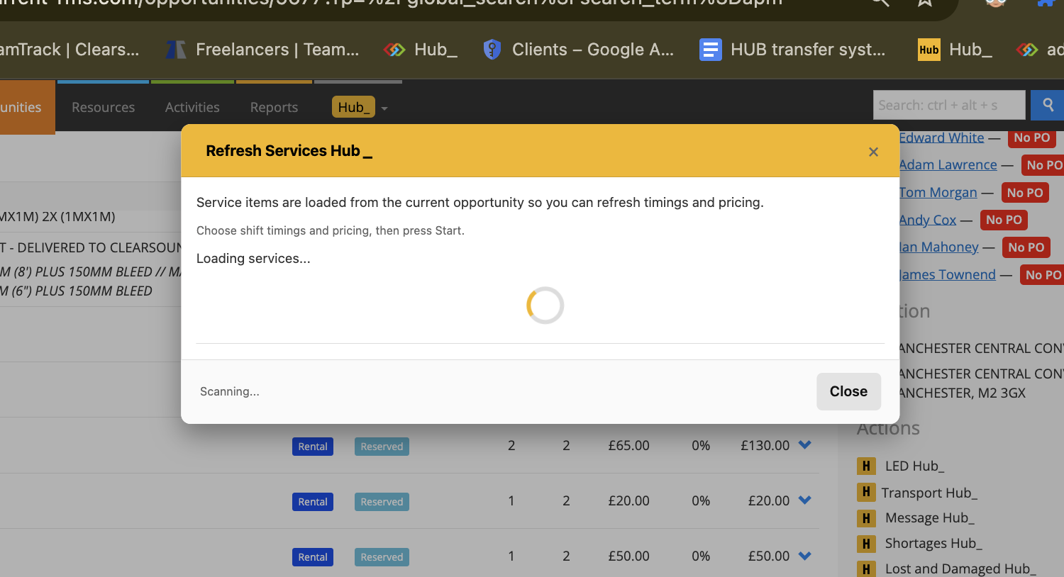Image resolution: width=1064 pixels, height=577 pixels.
Task: Open Clients – Google A... bookmark
Action: point(579,50)
